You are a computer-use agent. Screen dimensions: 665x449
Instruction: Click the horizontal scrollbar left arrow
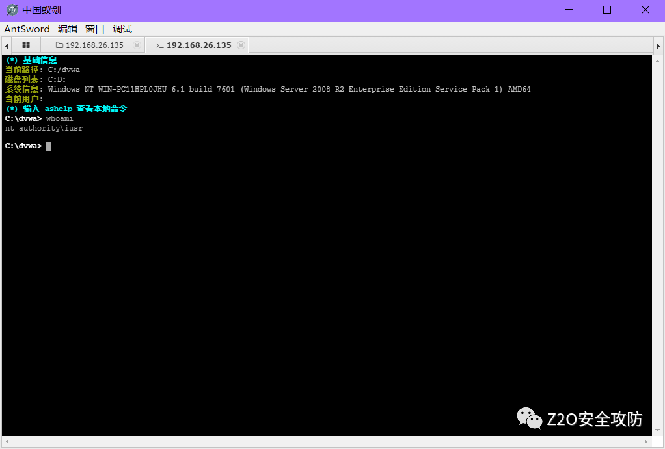coord(7,441)
